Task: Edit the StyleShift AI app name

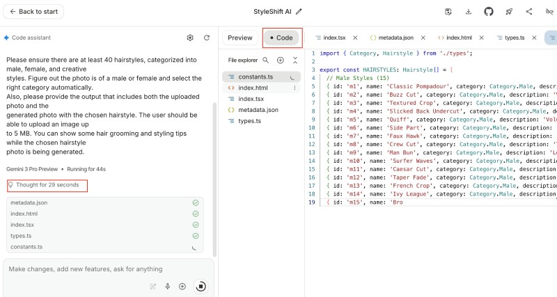Action: pyautogui.click(x=299, y=11)
